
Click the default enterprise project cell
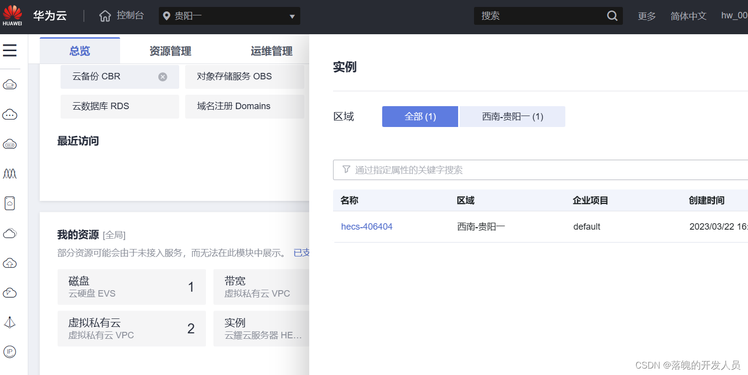(x=587, y=227)
